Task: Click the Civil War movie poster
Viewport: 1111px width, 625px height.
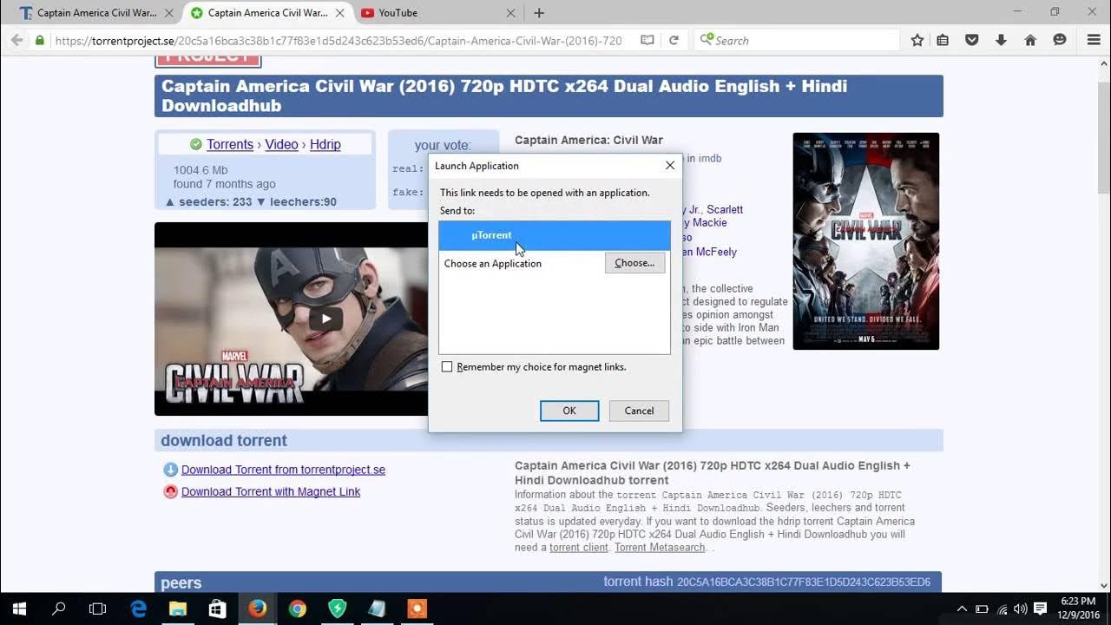Action: 866,241
